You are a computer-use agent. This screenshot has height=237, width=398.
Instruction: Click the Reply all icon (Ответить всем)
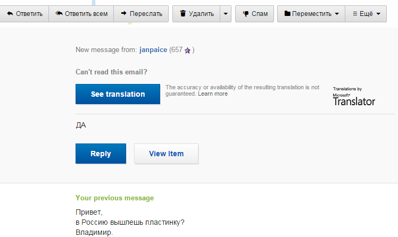point(59,14)
